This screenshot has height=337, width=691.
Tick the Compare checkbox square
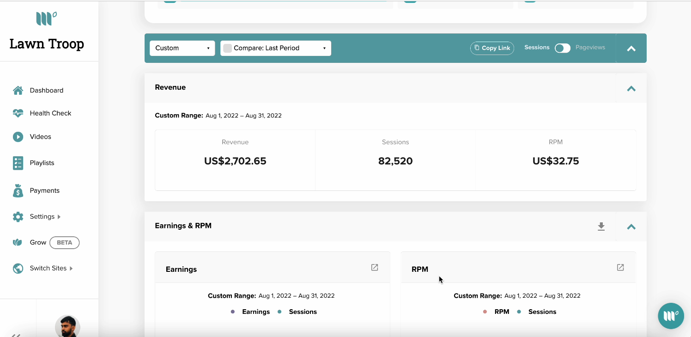point(227,48)
